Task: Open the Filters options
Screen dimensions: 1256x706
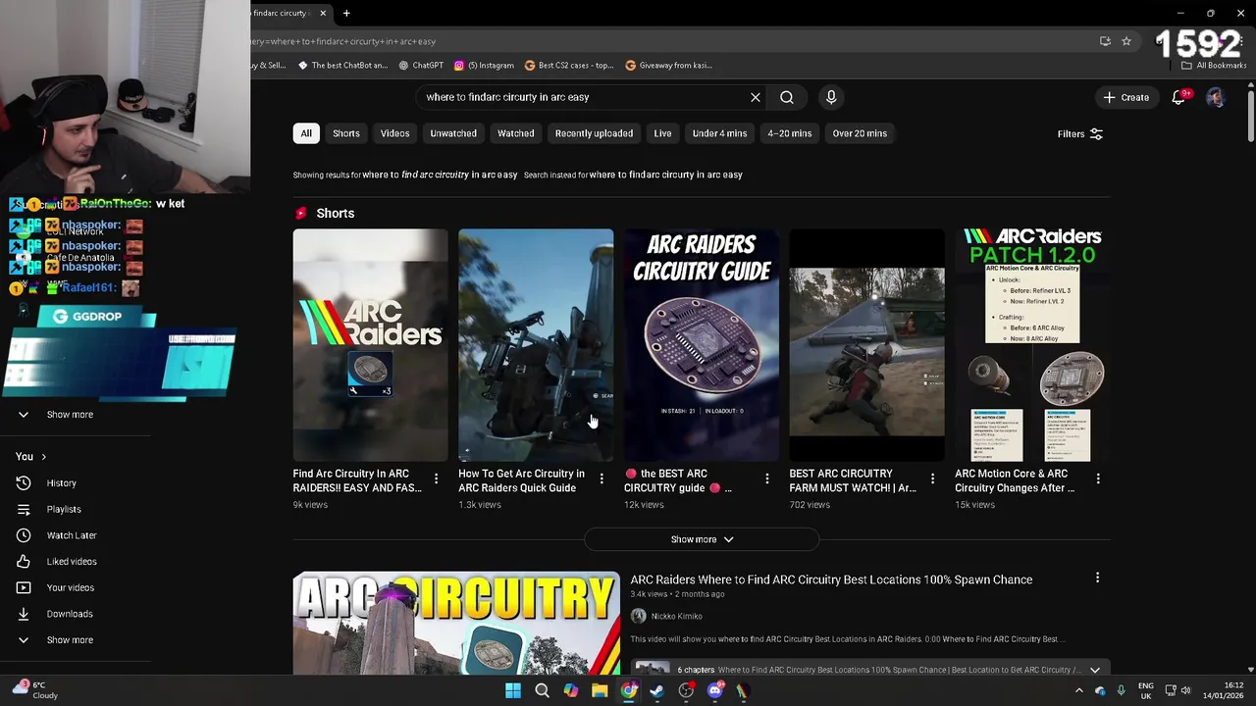Action: pos(1080,133)
